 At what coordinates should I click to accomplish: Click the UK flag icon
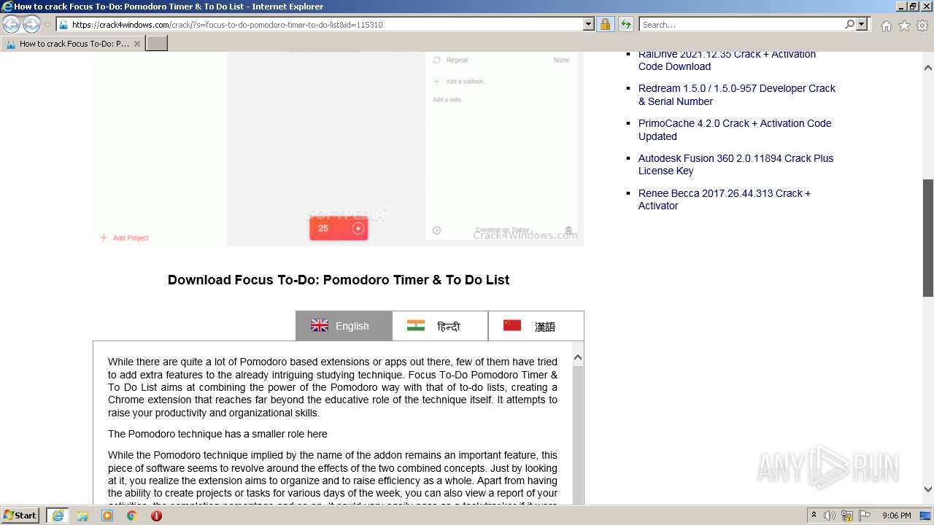pos(320,325)
